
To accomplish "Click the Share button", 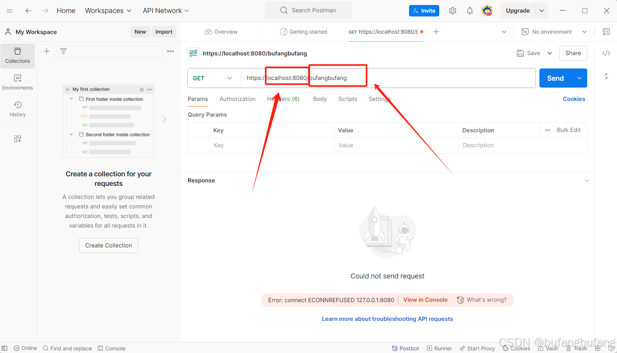I will 573,53.
